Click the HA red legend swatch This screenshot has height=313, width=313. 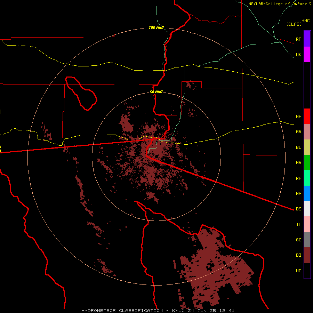(x=307, y=116)
